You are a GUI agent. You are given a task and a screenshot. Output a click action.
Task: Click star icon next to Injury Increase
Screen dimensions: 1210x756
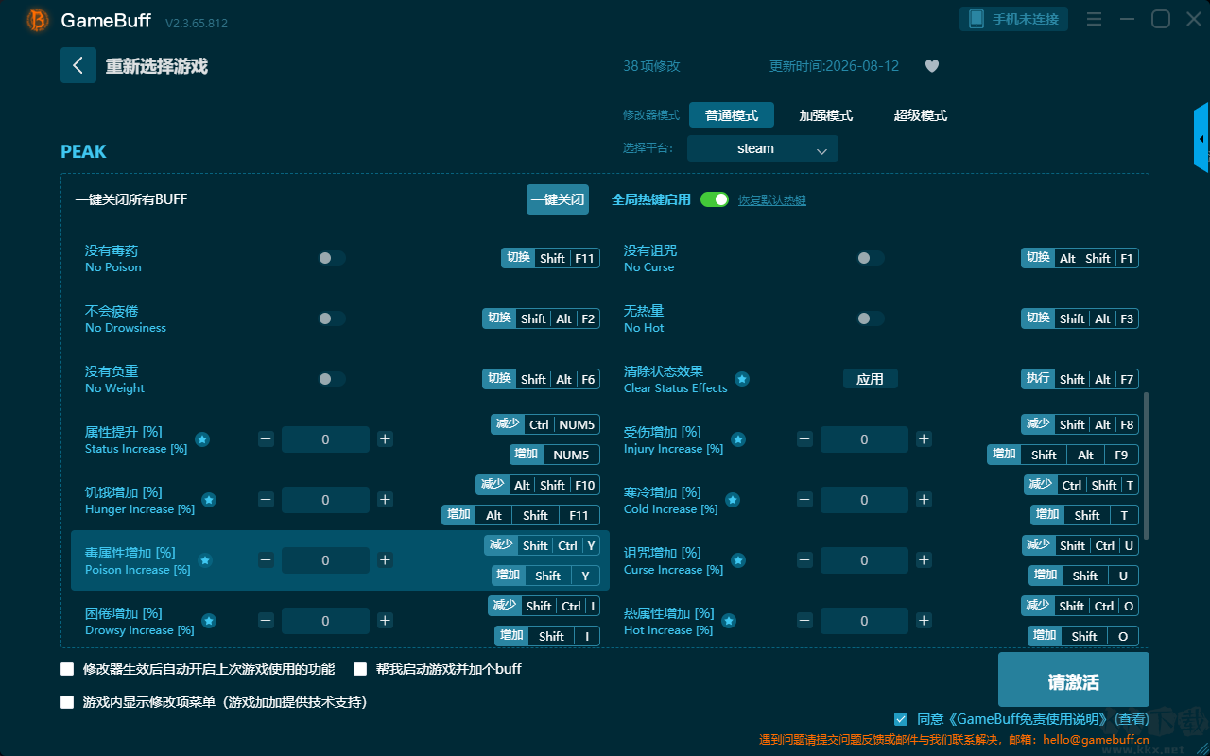(738, 439)
